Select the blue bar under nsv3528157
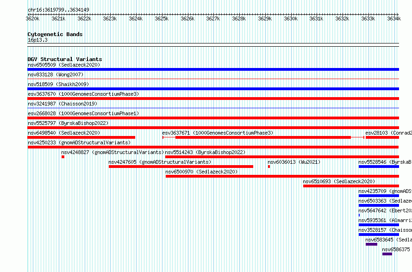This screenshot has height=272, width=412. 379,235
